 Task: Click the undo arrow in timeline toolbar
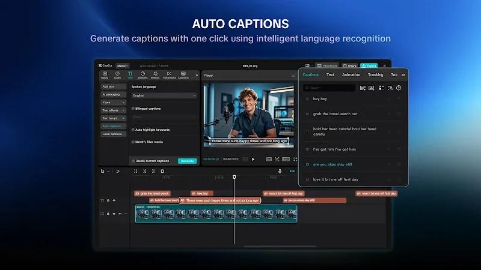[x=117, y=171]
